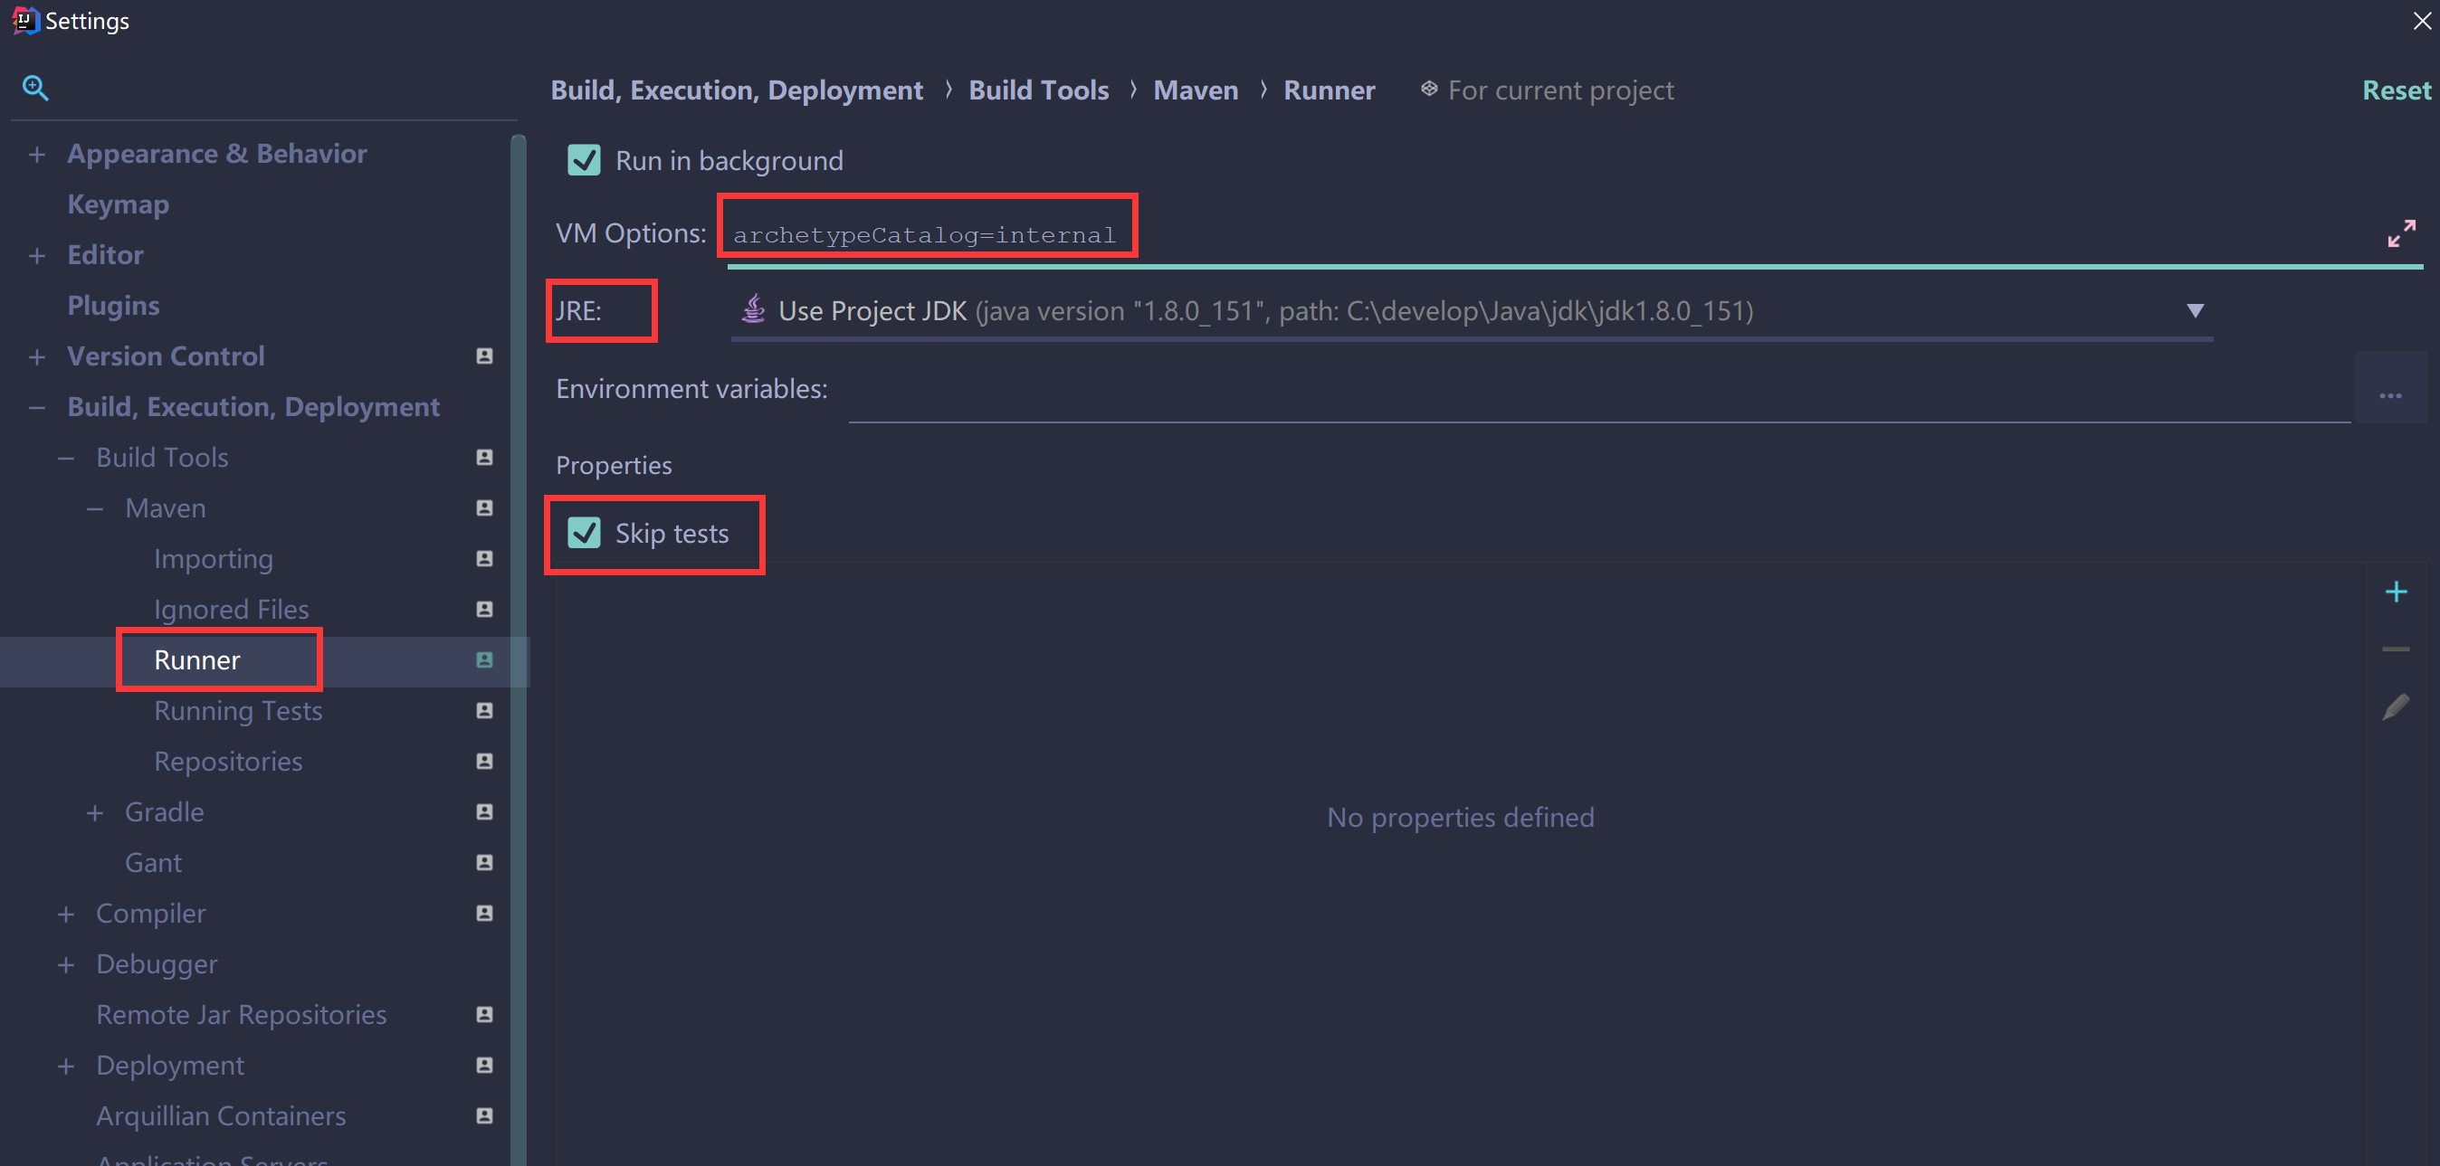Click Maven breadcrumb
This screenshot has height=1166, width=2440.
(1196, 90)
